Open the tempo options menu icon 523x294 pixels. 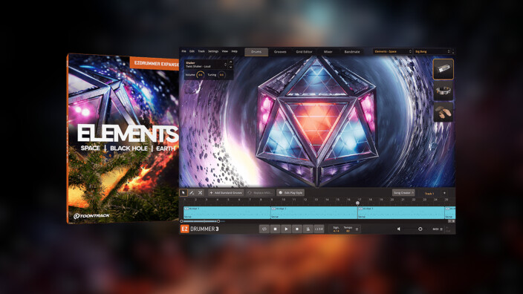point(357,229)
